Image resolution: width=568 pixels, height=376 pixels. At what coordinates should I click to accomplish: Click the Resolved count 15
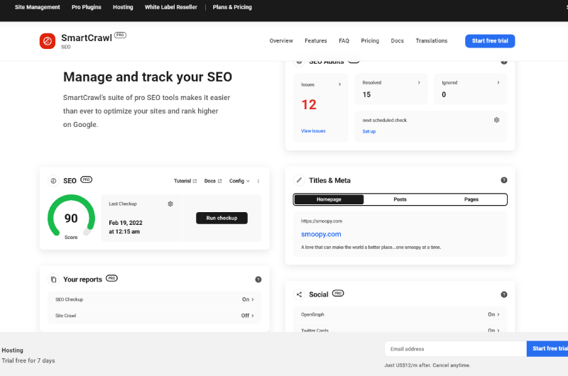tap(366, 94)
